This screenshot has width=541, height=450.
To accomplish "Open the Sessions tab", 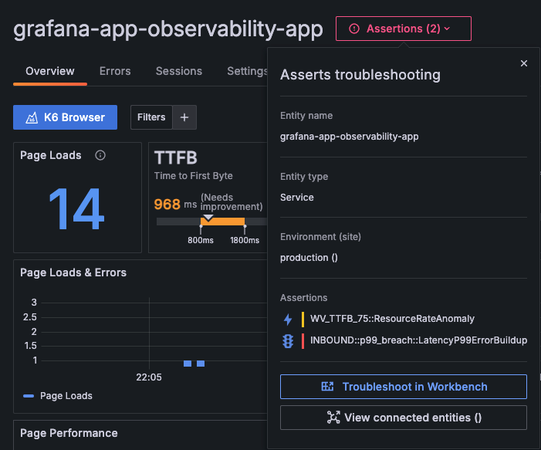I will pyautogui.click(x=179, y=71).
